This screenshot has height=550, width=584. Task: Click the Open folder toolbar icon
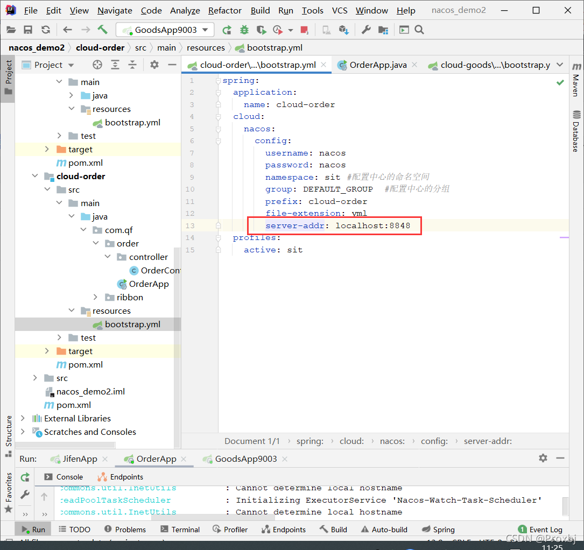11,30
